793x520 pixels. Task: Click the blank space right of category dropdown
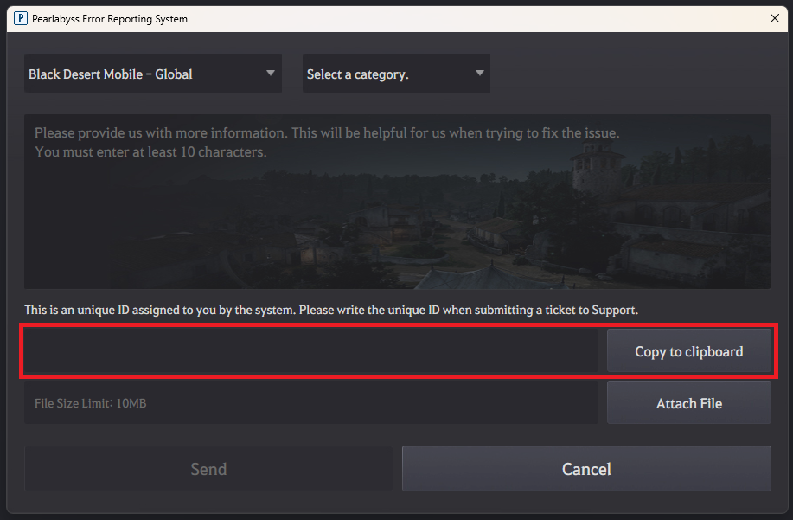pos(631,74)
